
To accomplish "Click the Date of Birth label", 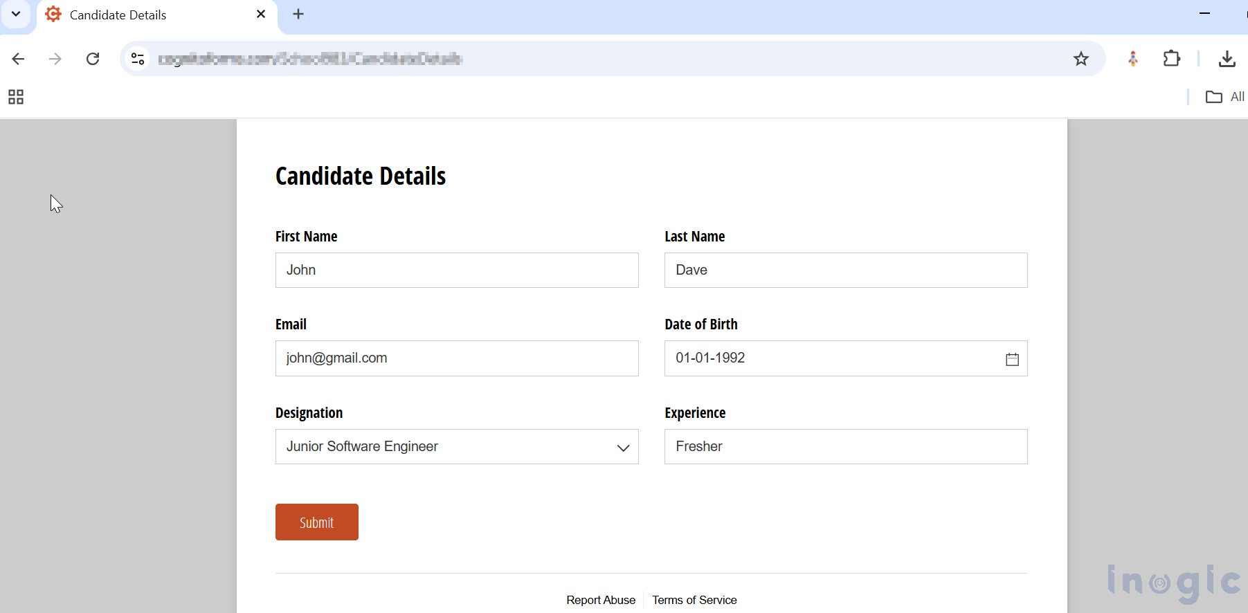I will [x=701, y=324].
